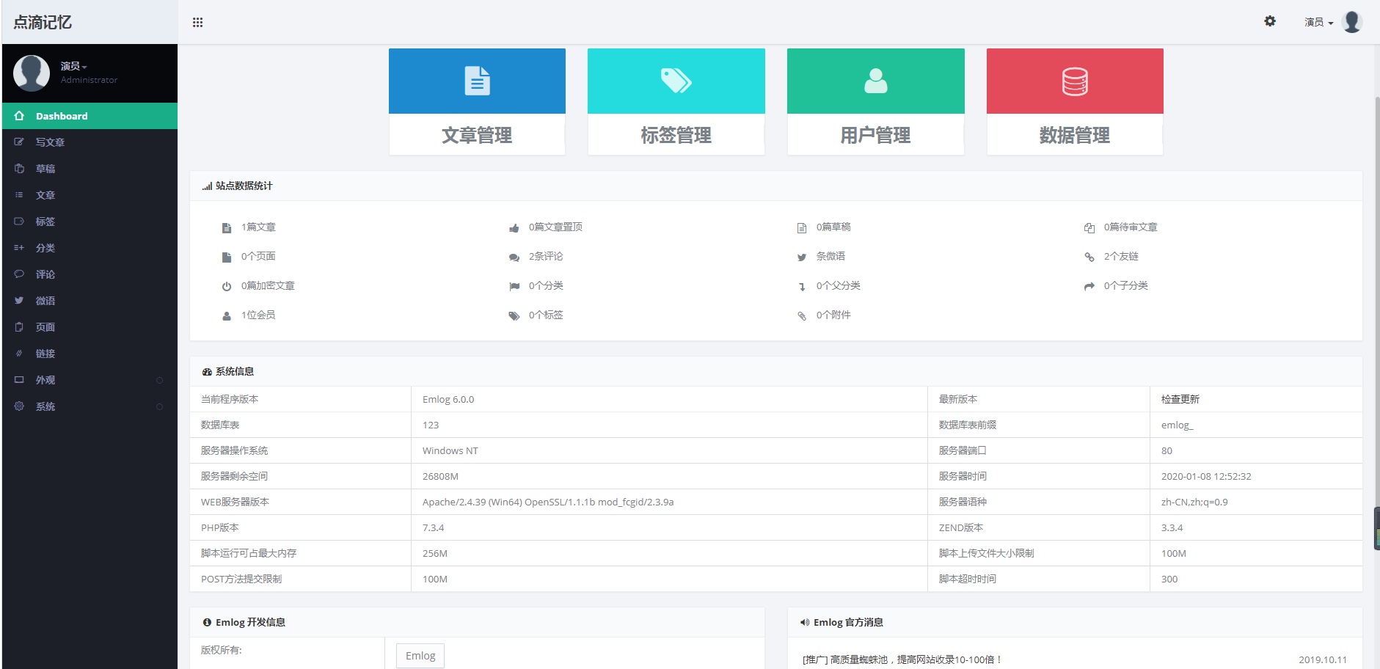This screenshot has width=1380, height=669.
Task: Go to 评论 in the sidebar
Action: coord(45,274)
